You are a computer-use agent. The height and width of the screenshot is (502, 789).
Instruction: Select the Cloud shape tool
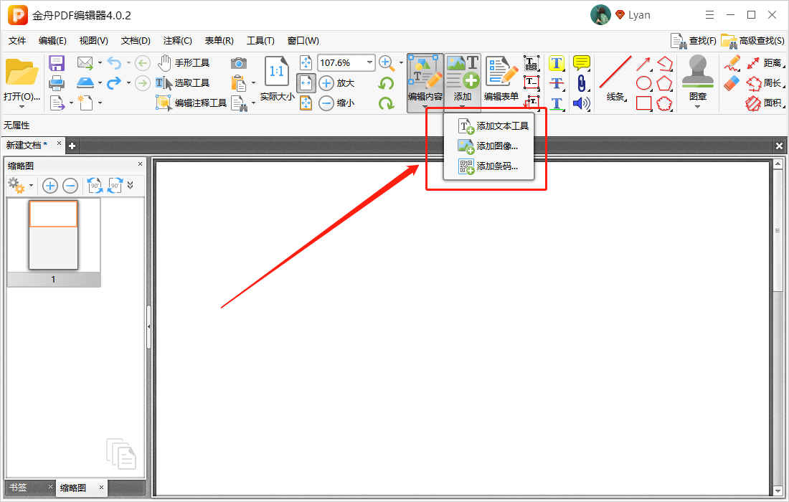coord(664,103)
